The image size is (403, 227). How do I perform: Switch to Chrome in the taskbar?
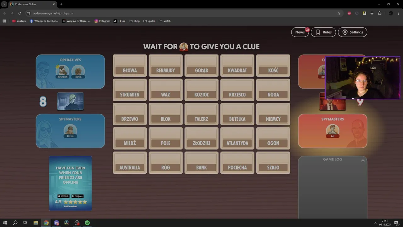tap(46, 223)
